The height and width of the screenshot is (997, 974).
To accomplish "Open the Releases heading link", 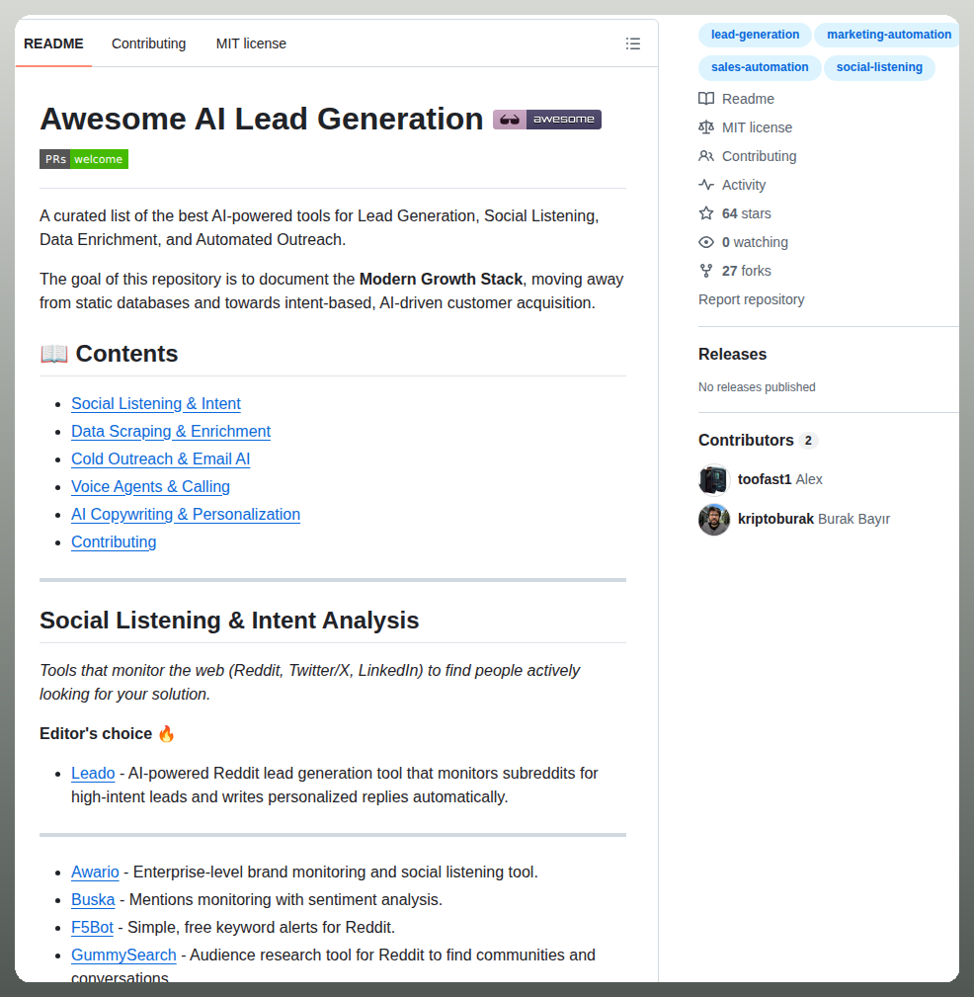I will 732,354.
